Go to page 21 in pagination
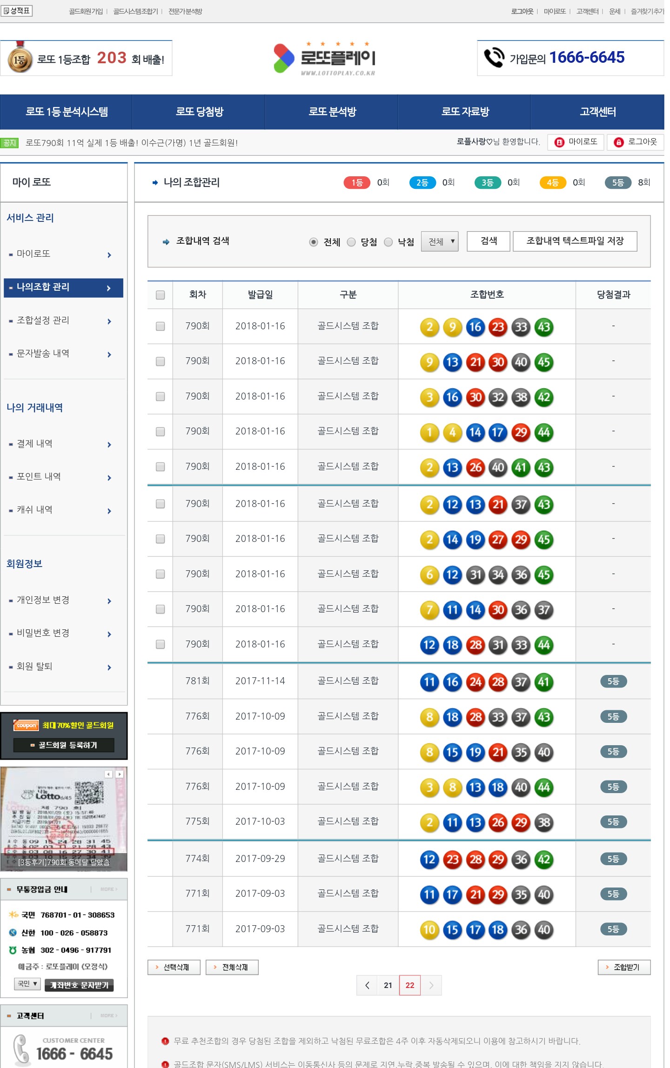This screenshot has width=670, height=1068. tap(388, 985)
